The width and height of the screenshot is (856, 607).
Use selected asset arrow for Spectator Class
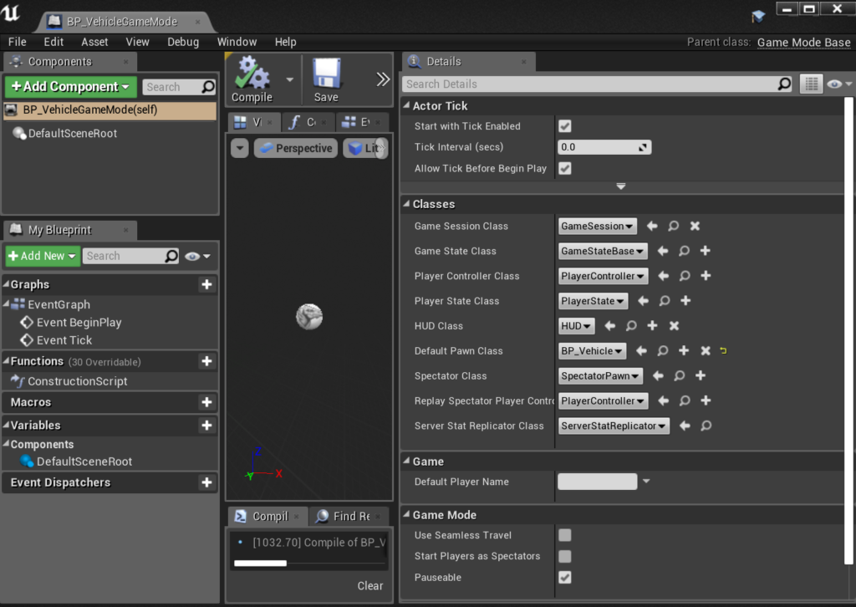[658, 376]
